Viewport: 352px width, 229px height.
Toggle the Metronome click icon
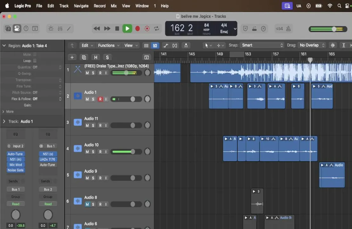pos(288,29)
